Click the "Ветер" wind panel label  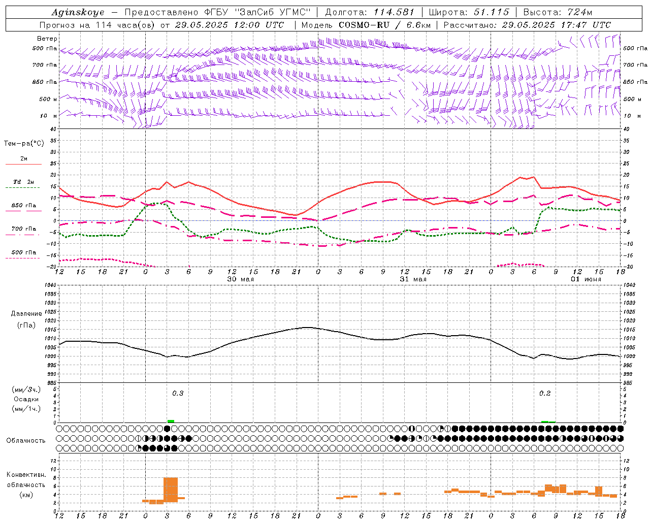[47, 39]
